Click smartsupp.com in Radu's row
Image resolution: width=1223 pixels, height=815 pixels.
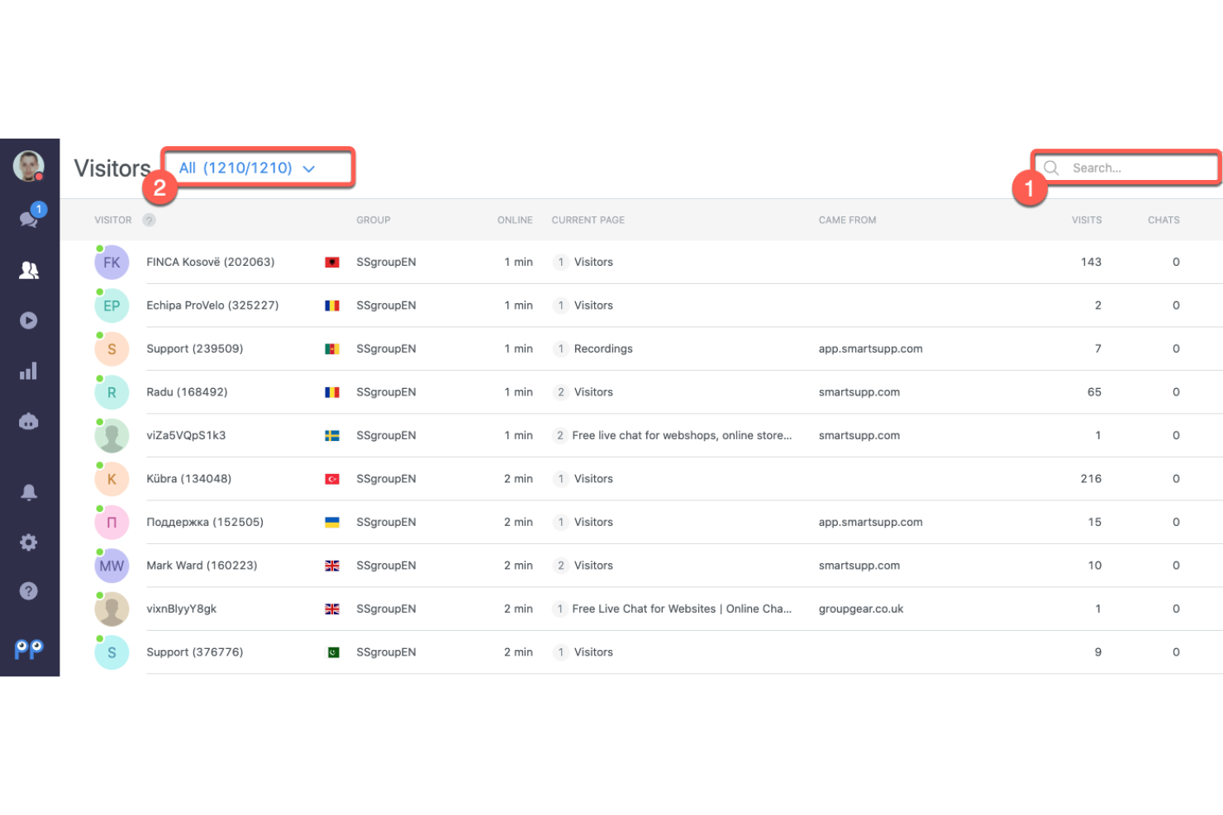[x=859, y=392]
